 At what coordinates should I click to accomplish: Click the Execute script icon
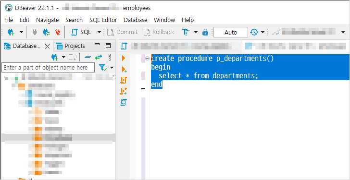tap(124, 80)
